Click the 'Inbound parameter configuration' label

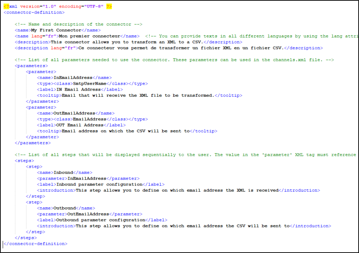99,184
